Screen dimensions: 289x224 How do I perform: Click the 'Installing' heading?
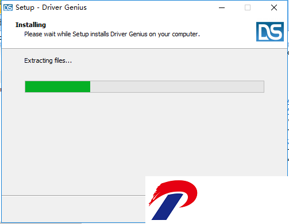[30, 25]
